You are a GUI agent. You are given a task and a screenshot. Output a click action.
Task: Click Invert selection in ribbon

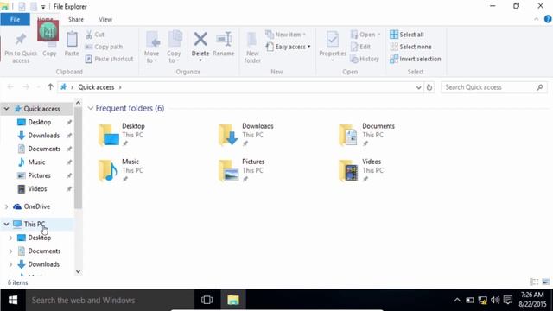416,59
